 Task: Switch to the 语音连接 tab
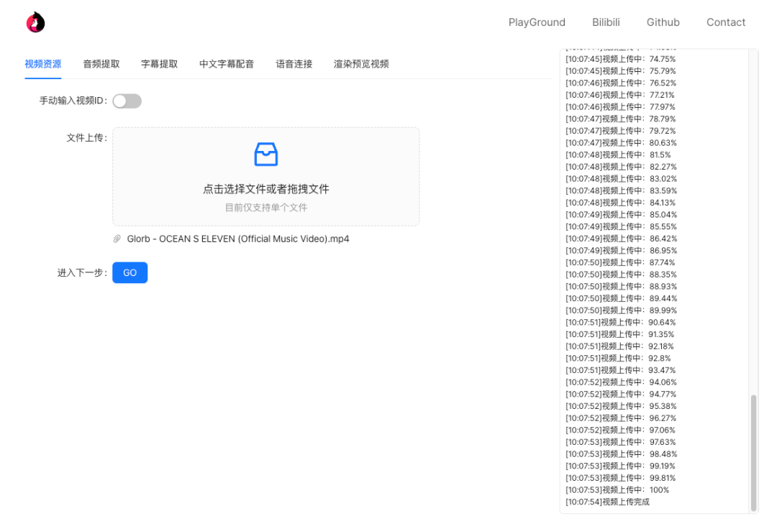(294, 63)
